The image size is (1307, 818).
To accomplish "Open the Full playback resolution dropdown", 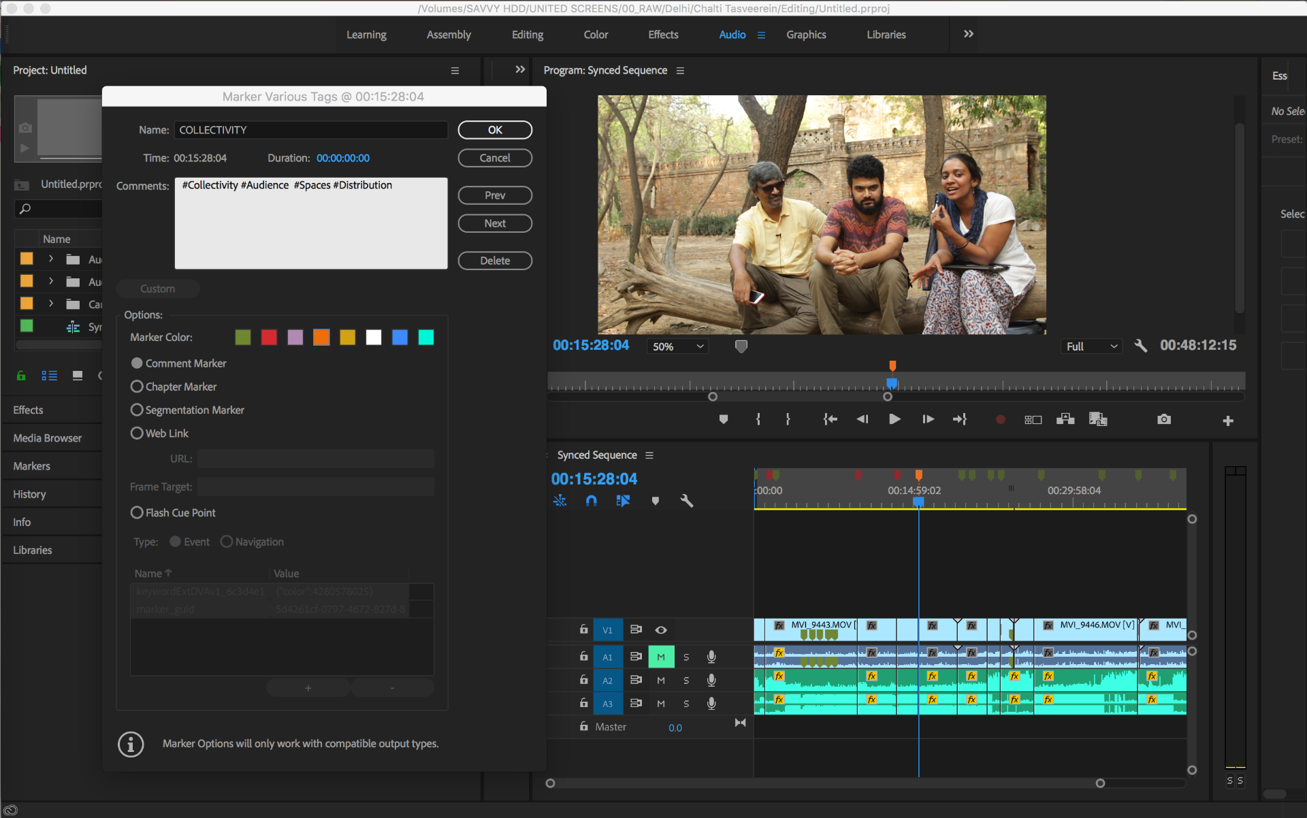I will (x=1091, y=346).
